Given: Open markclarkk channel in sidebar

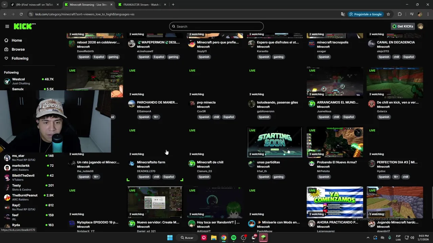Looking at the screenshot, I should point(29,167).
